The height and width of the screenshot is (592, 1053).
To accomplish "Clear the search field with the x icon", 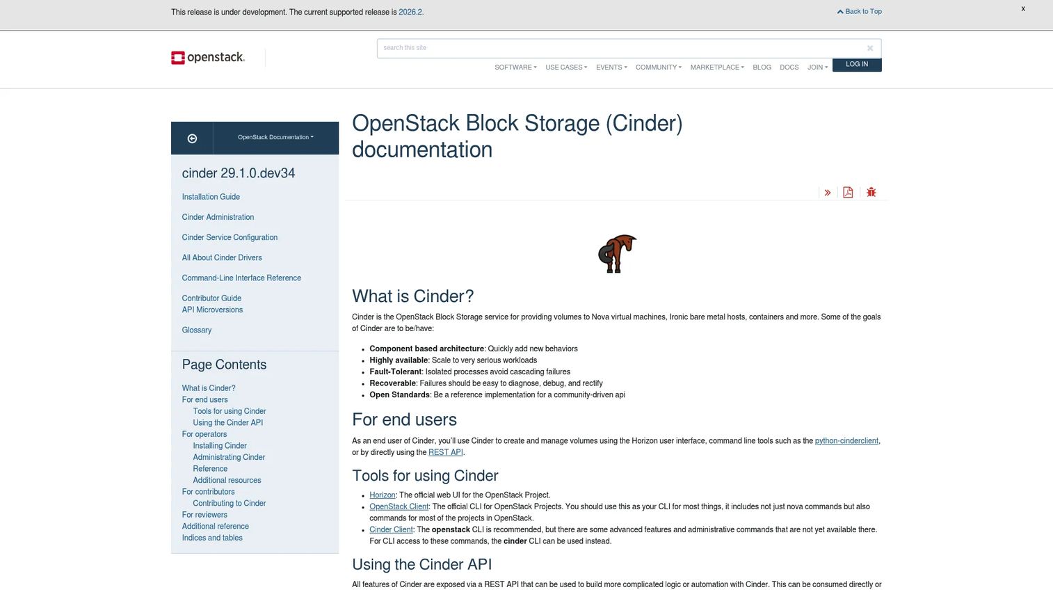I will 870,48.
